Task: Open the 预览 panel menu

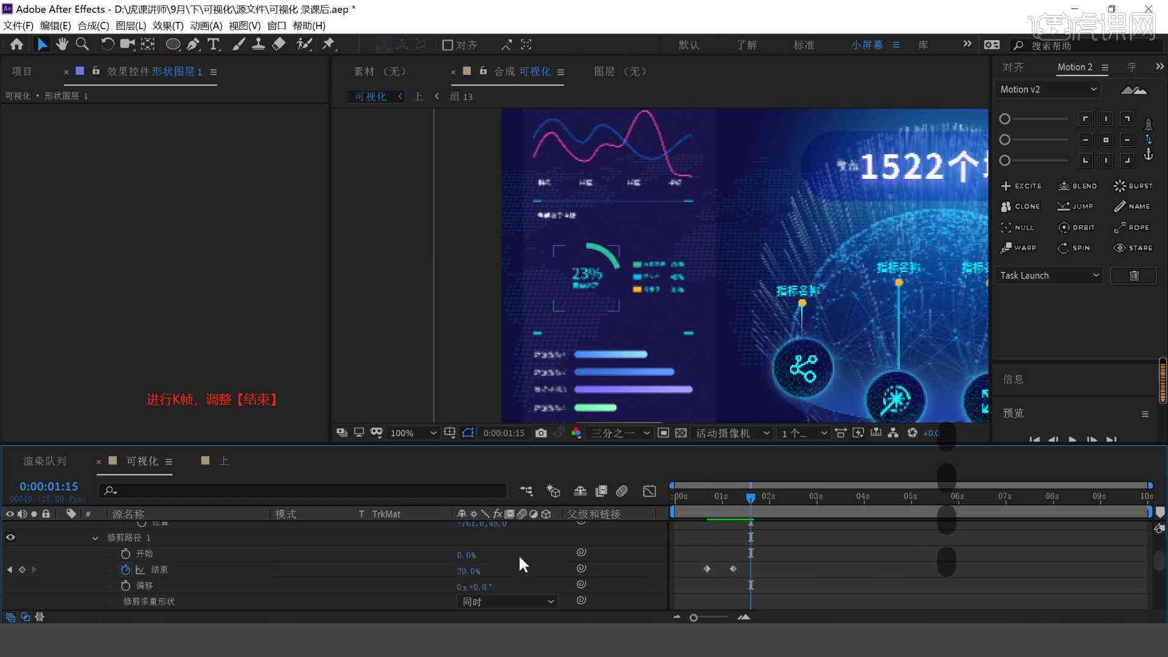Action: tap(1145, 414)
